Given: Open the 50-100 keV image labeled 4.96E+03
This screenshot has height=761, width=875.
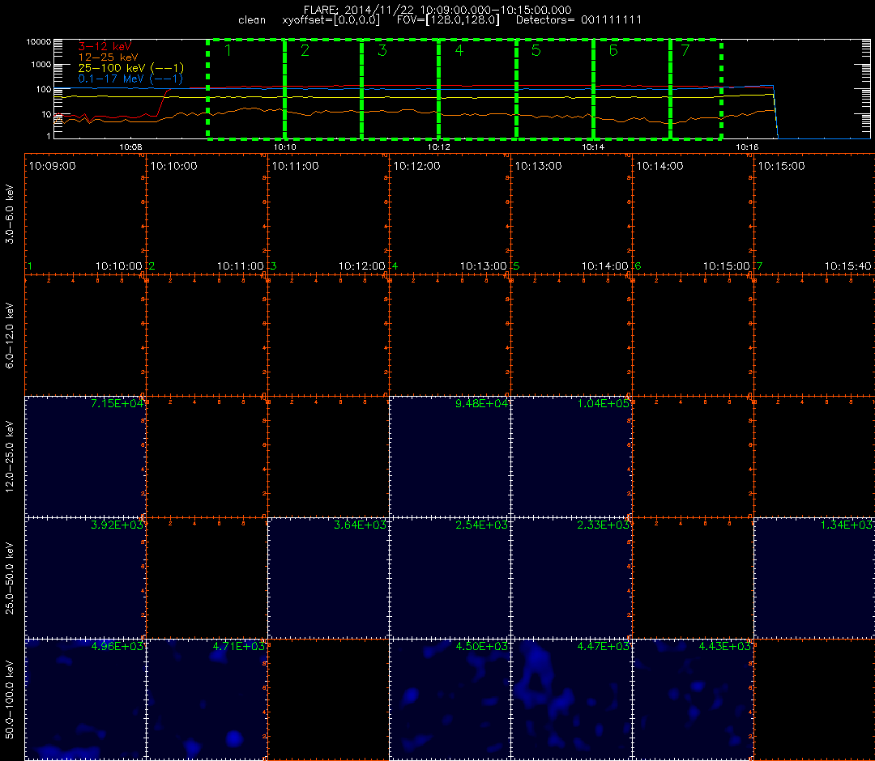Looking at the screenshot, I should (85, 699).
